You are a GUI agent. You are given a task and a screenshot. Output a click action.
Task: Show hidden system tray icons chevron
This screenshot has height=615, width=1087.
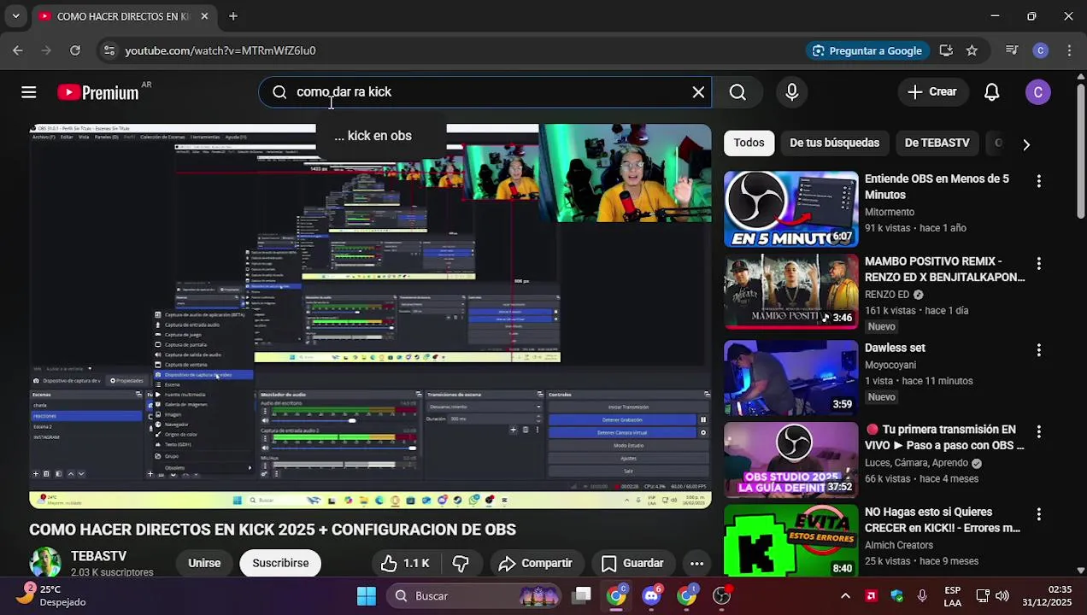tap(845, 595)
